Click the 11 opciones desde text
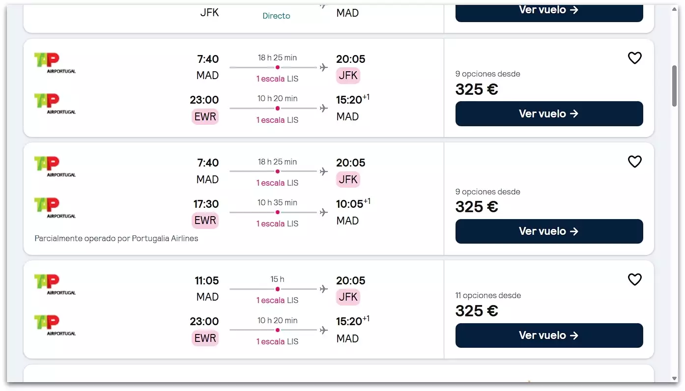Image resolution: width=685 pixels, height=391 pixels. click(x=488, y=295)
